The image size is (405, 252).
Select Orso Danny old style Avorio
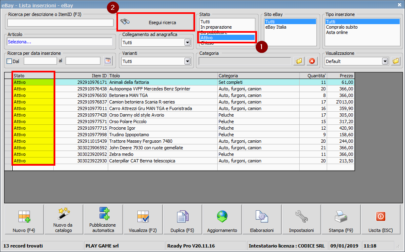tap(163, 115)
